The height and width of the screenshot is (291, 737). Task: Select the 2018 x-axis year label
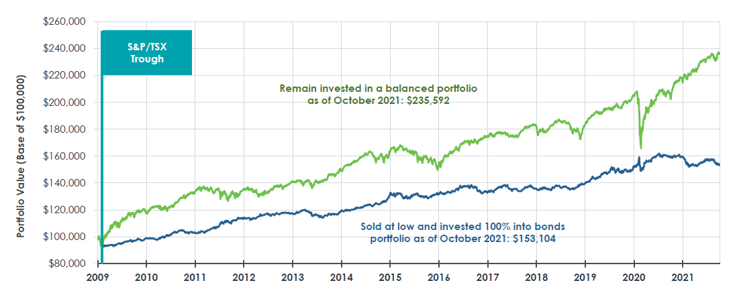pyautogui.click(x=536, y=276)
